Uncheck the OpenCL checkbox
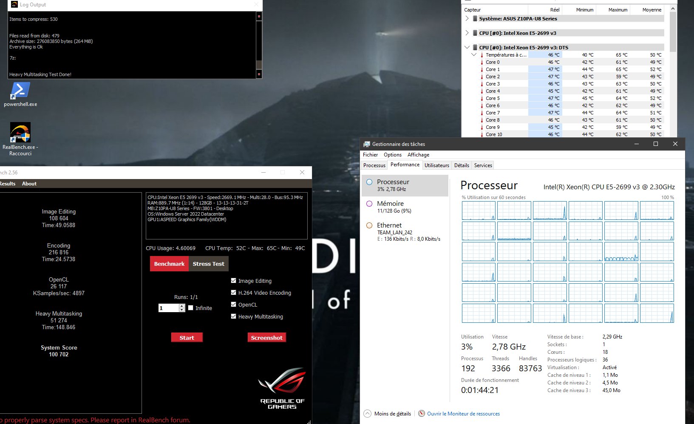 pos(233,304)
